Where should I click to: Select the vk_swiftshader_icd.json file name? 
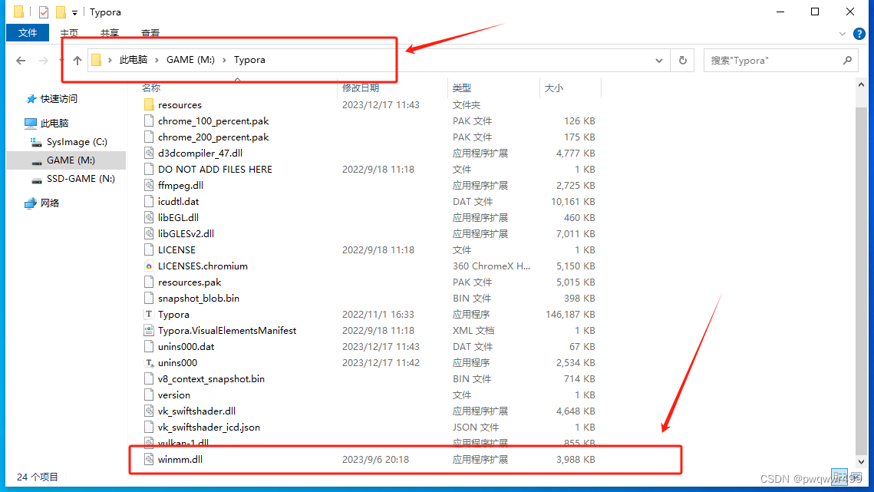click(209, 428)
